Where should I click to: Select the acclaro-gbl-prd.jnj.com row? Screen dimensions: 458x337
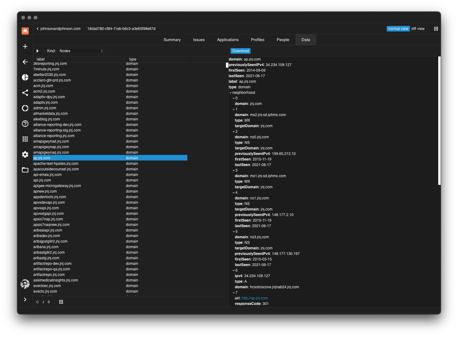pos(110,80)
